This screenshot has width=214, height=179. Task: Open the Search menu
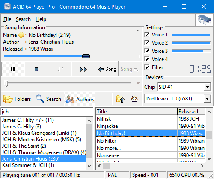pos(23,19)
